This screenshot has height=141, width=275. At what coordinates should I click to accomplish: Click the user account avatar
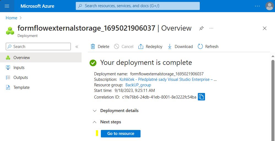tap(269, 6)
